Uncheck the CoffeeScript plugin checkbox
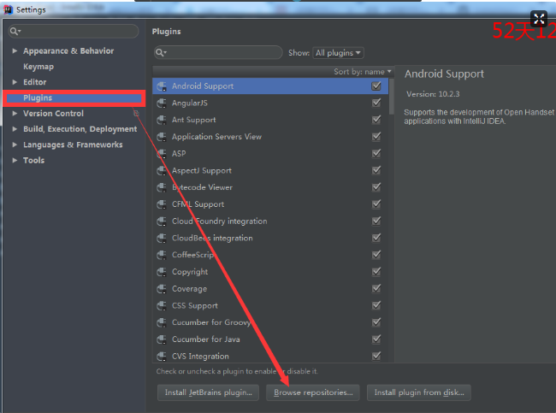Image resolution: width=556 pixels, height=413 pixels. coord(376,255)
